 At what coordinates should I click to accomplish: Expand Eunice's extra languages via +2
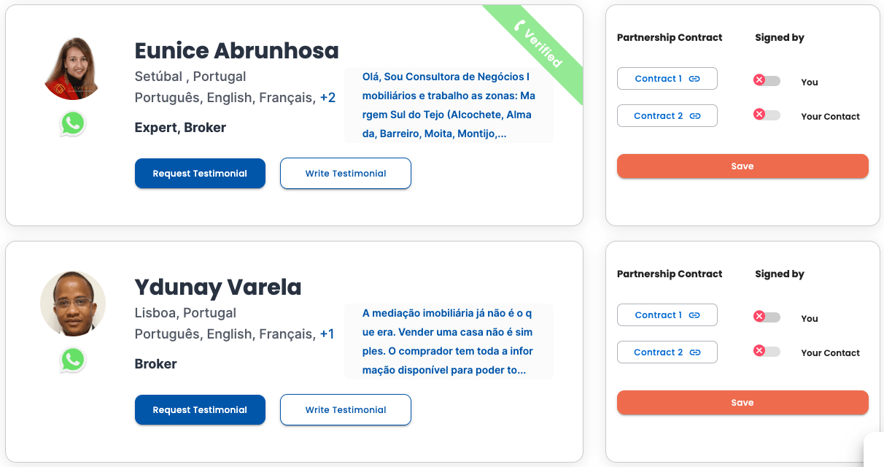[x=327, y=98]
